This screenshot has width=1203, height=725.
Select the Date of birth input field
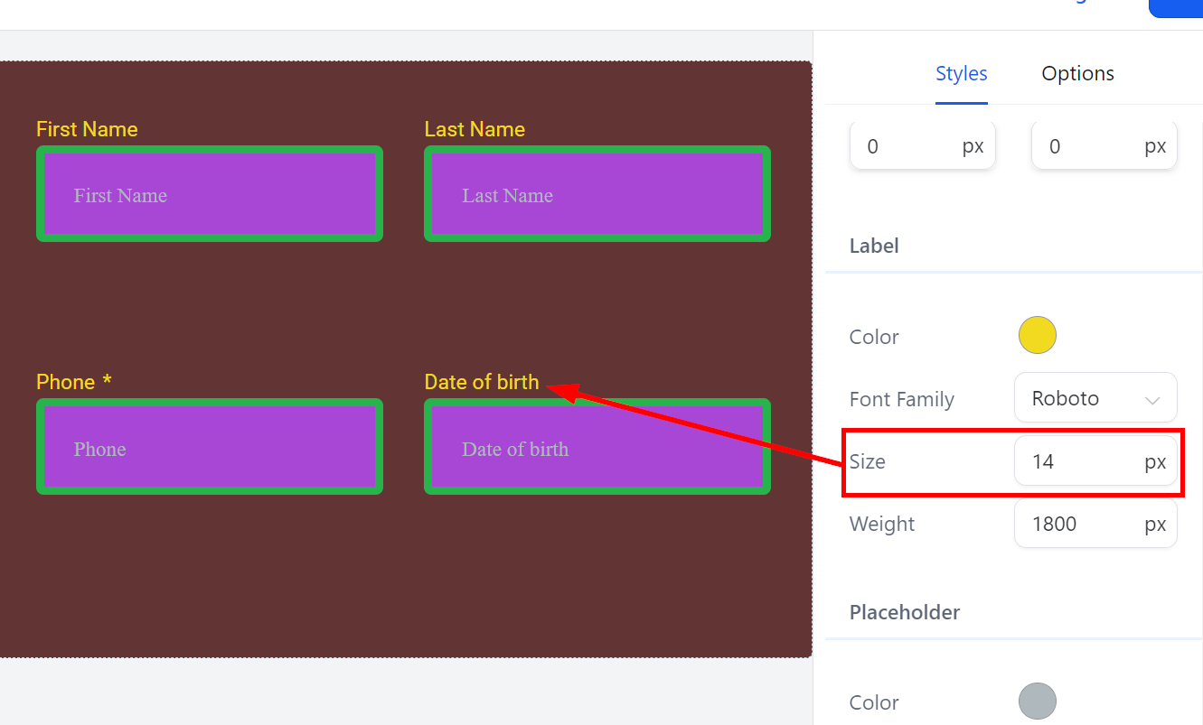click(597, 448)
